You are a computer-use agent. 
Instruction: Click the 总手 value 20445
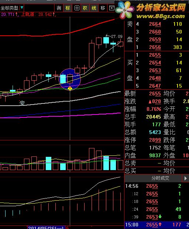(154, 117)
